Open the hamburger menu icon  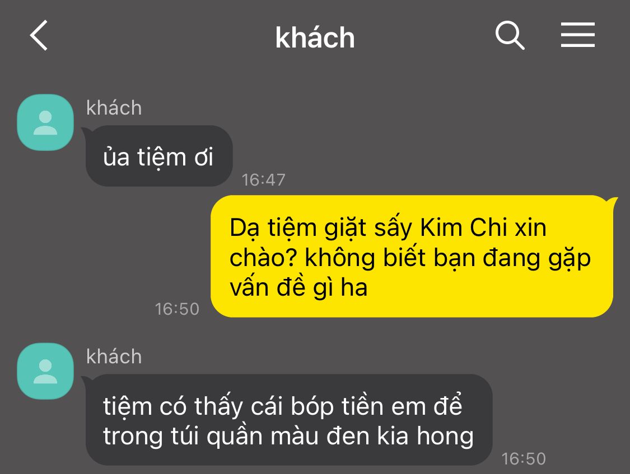click(x=578, y=35)
